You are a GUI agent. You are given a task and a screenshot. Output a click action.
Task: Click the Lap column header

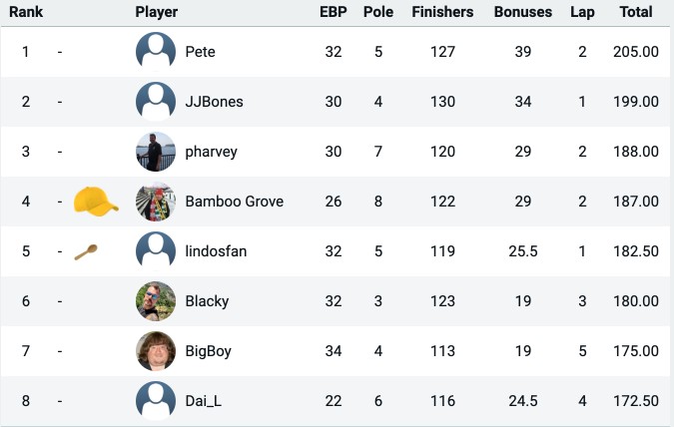click(582, 12)
